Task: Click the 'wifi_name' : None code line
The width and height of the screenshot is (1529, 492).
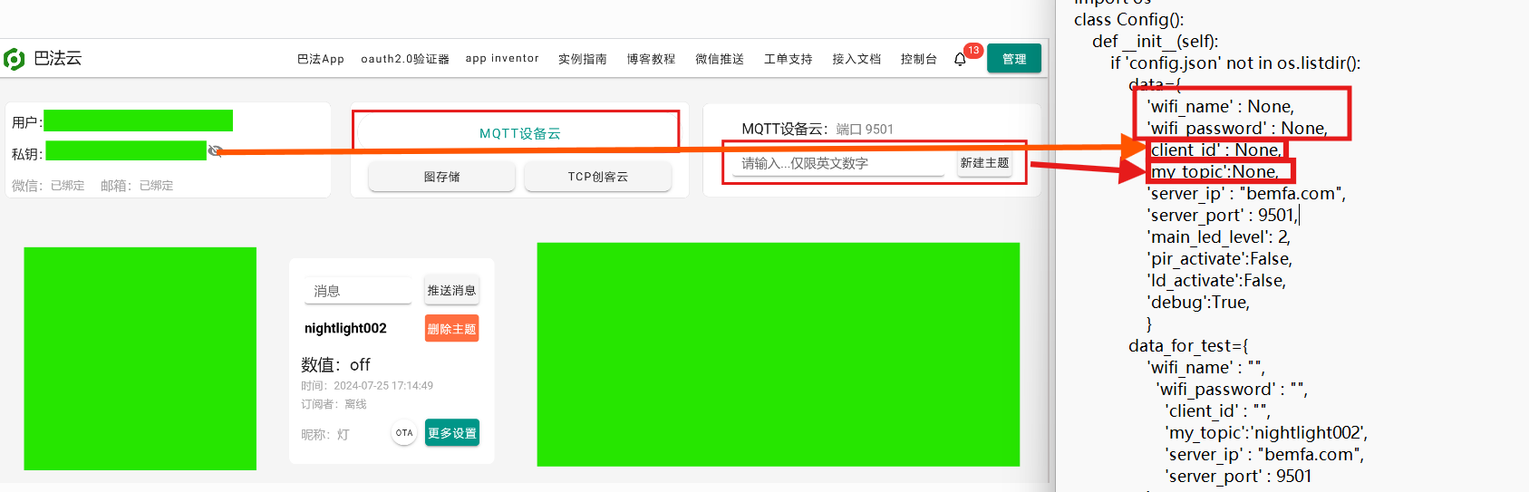Action: (1220, 107)
